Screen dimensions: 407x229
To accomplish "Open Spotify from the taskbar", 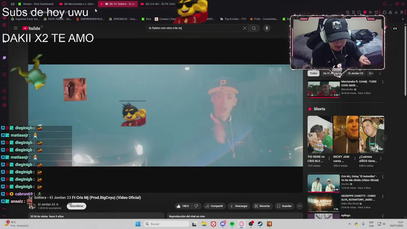I will click(232, 224).
